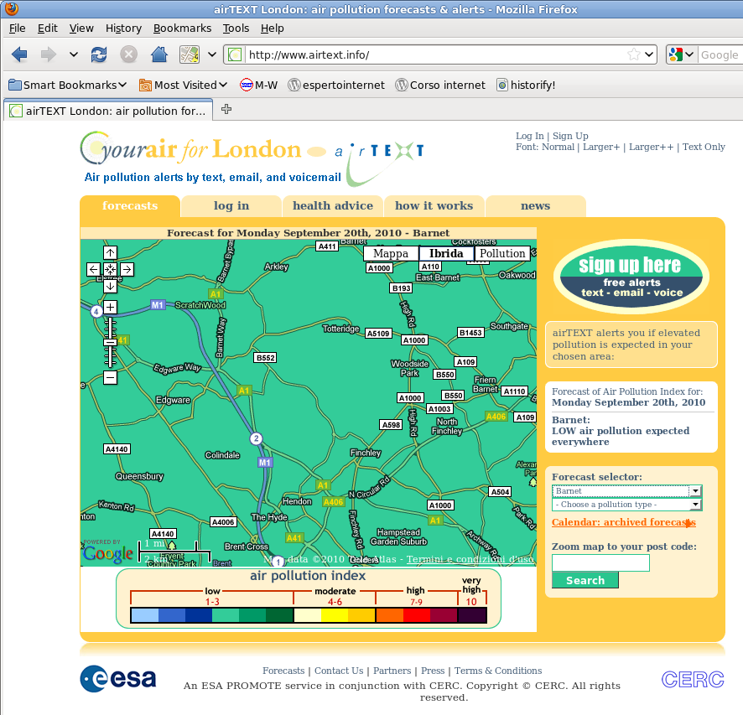The width and height of the screenshot is (743, 715).
Task: Click the ESA logo
Action: pos(118,679)
